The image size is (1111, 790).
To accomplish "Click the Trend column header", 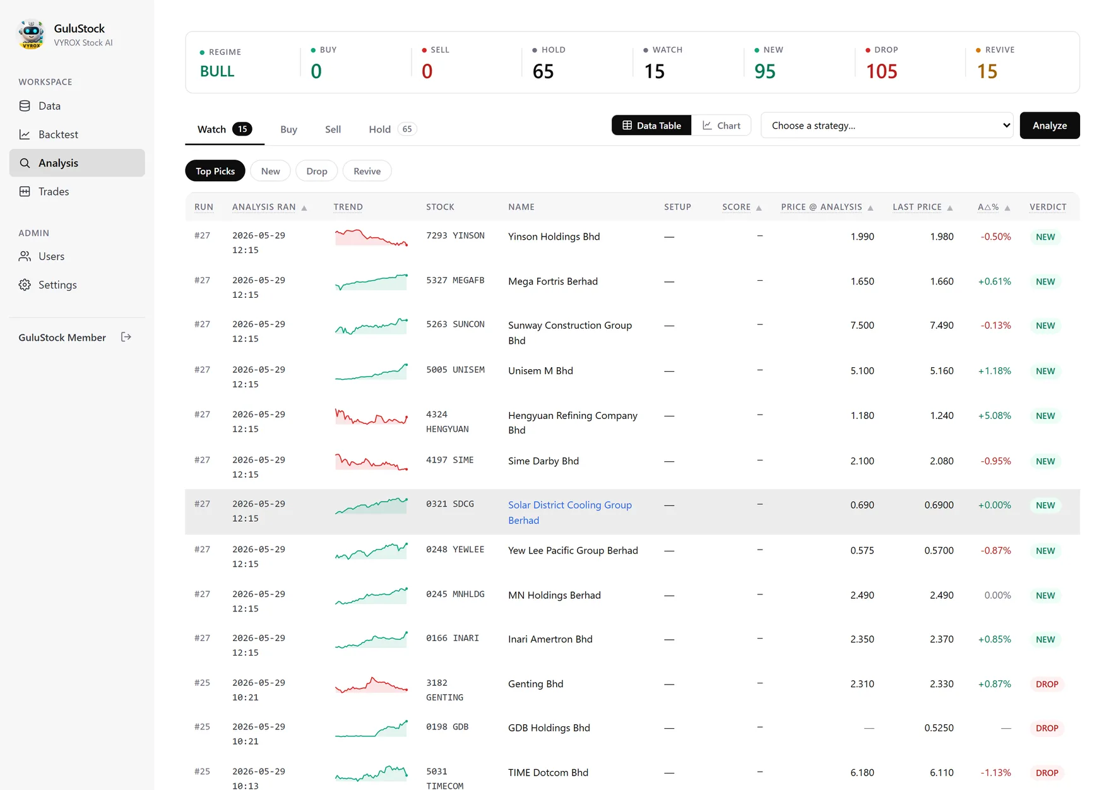I will point(348,207).
